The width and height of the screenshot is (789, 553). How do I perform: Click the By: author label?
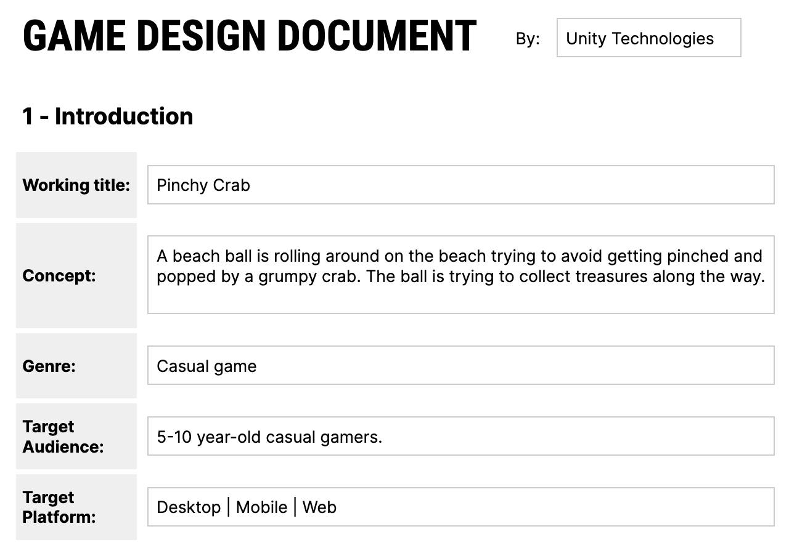[528, 38]
